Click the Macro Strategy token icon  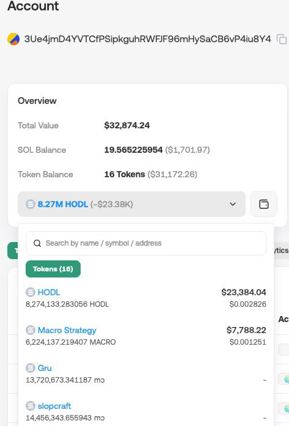click(x=31, y=330)
